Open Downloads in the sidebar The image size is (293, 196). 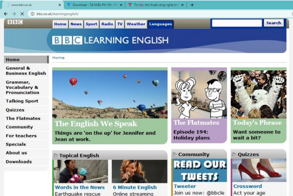26,161
